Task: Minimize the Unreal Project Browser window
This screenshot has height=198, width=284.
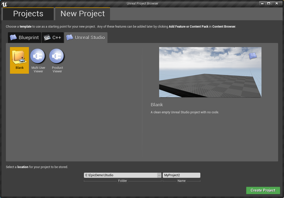Action: coord(262,3)
